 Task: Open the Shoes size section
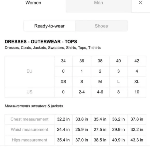point(101,26)
